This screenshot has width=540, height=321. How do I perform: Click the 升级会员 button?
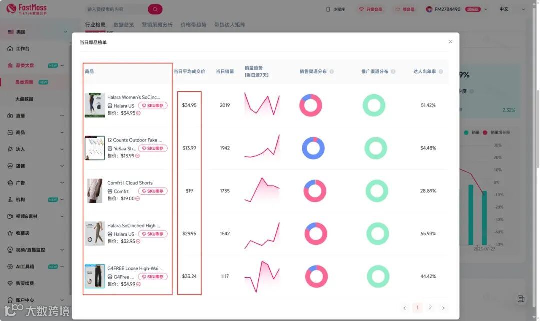(x=371, y=9)
